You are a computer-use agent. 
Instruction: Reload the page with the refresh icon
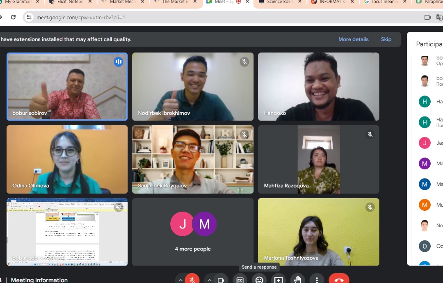(13, 17)
